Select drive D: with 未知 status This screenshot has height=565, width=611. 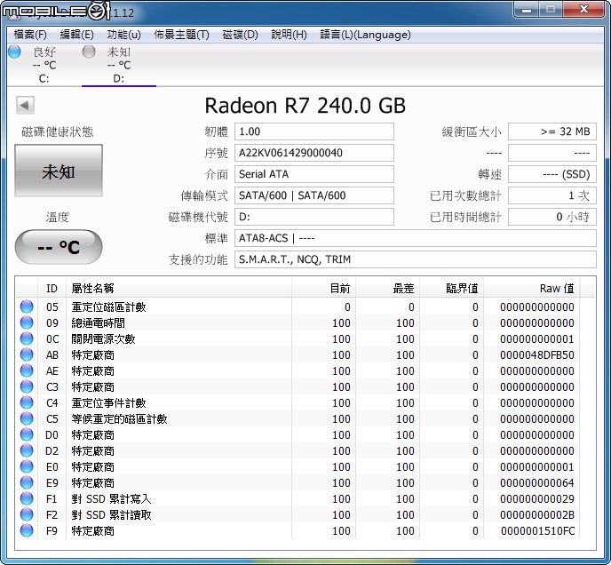119,65
